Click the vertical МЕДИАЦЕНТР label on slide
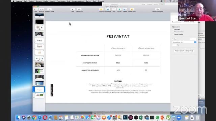The image size is (216, 121). [x=52, y=90]
